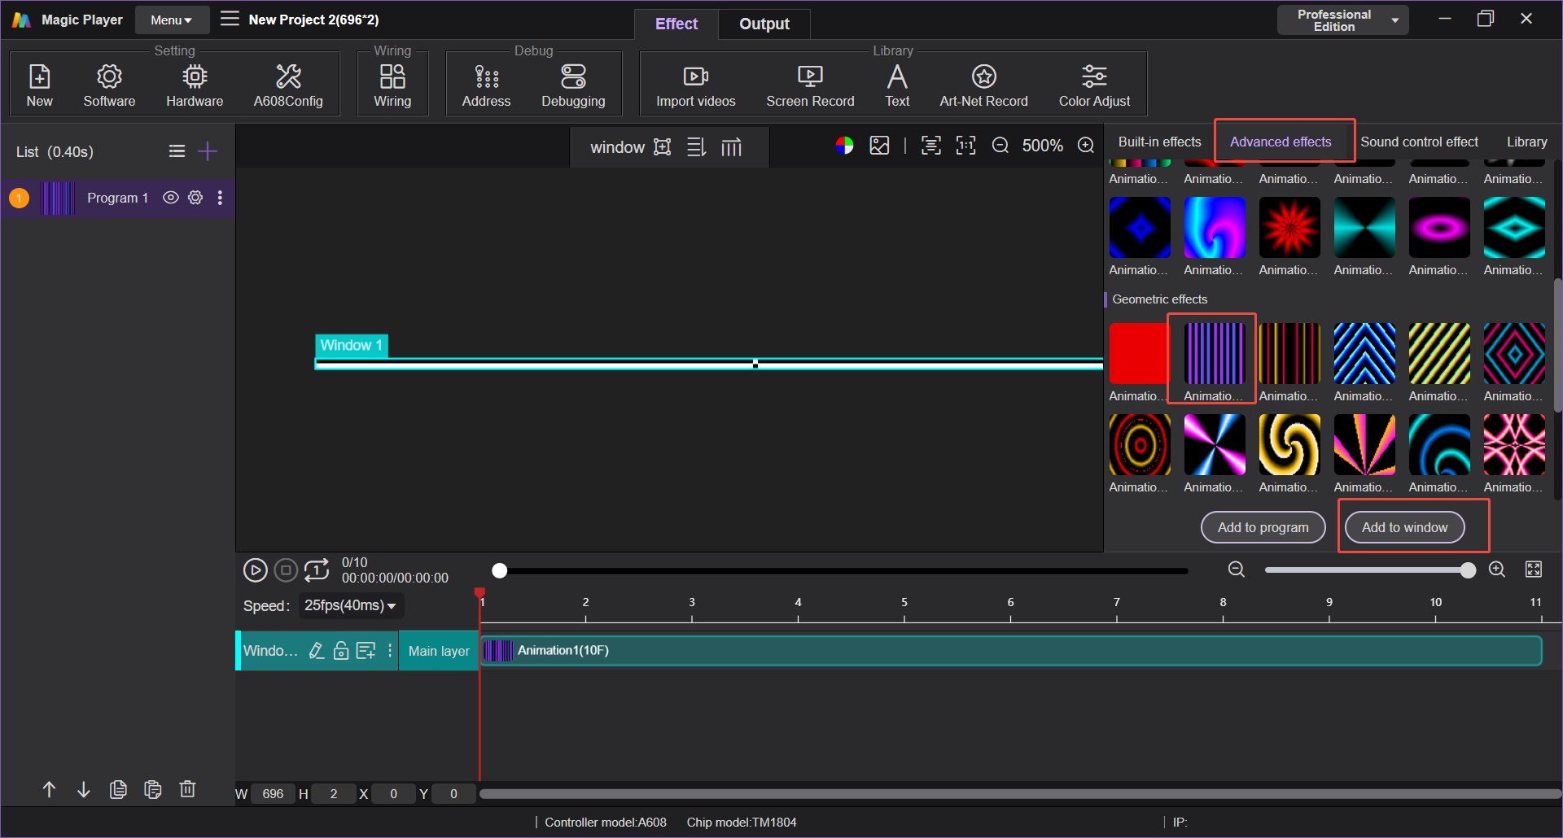The width and height of the screenshot is (1563, 838).
Task: Edit the window layer with pencil icon
Action: (317, 650)
